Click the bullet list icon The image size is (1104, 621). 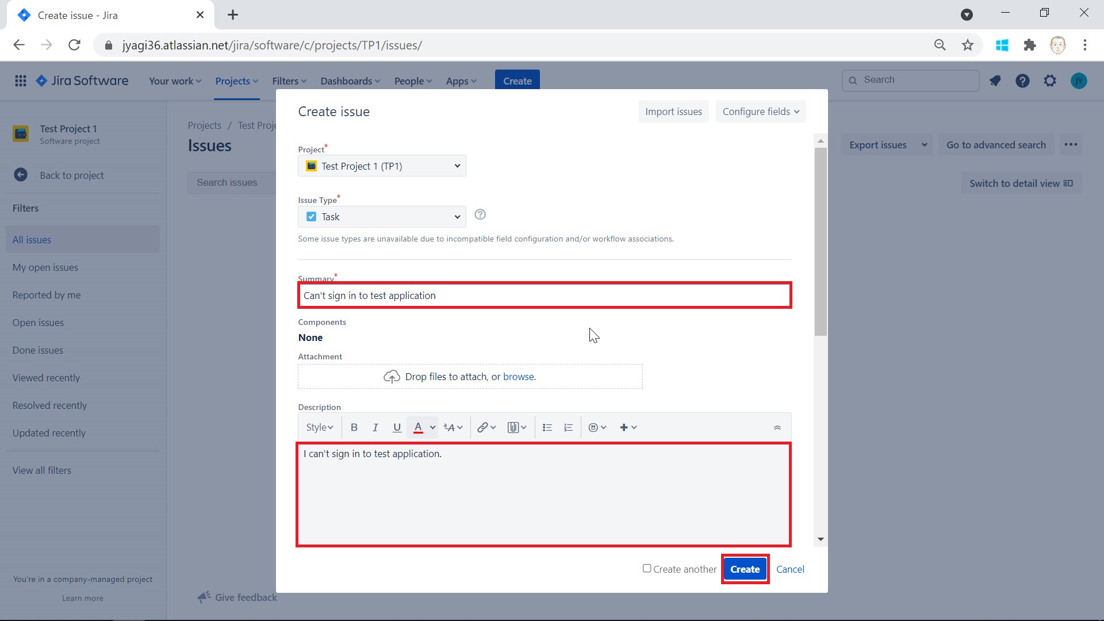547,426
